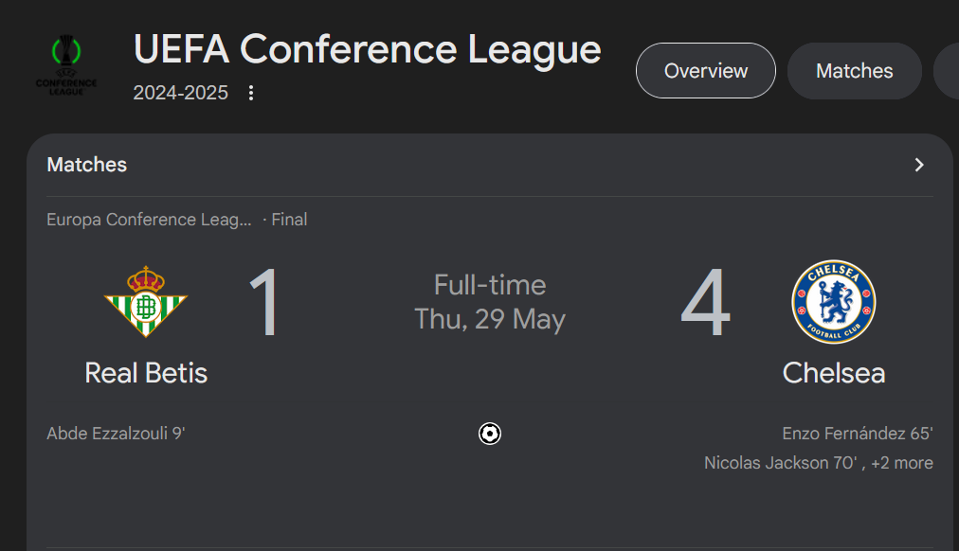This screenshot has width=959, height=551.
Task: Click the UEFA Conference League logo
Action: [66, 66]
